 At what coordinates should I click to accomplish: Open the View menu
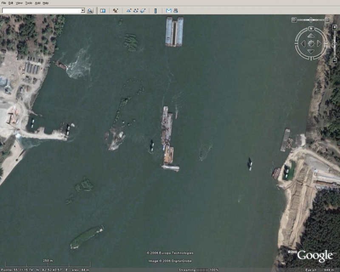pos(19,3)
